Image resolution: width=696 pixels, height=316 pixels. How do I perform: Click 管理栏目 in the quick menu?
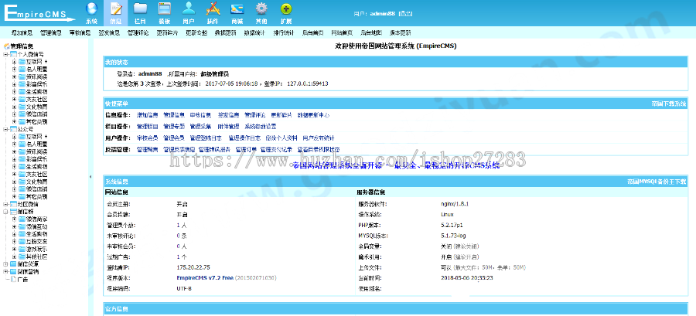click(148, 126)
